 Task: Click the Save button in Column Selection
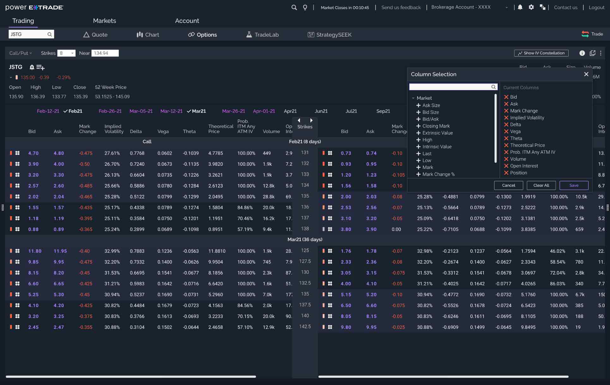574,185
